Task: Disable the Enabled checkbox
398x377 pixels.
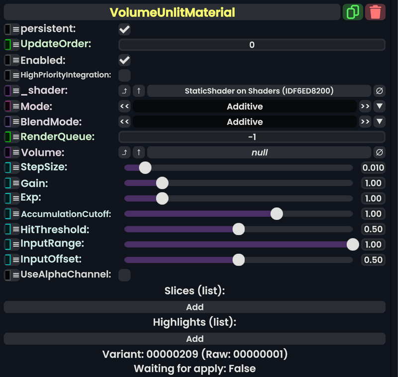Action: click(x=124, y=60)
